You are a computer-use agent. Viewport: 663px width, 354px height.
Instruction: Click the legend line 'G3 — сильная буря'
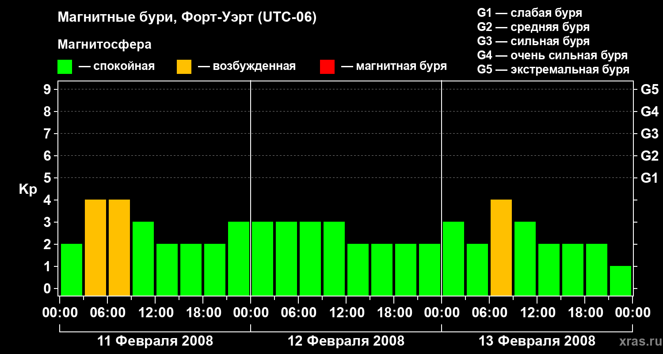(533, 41)
